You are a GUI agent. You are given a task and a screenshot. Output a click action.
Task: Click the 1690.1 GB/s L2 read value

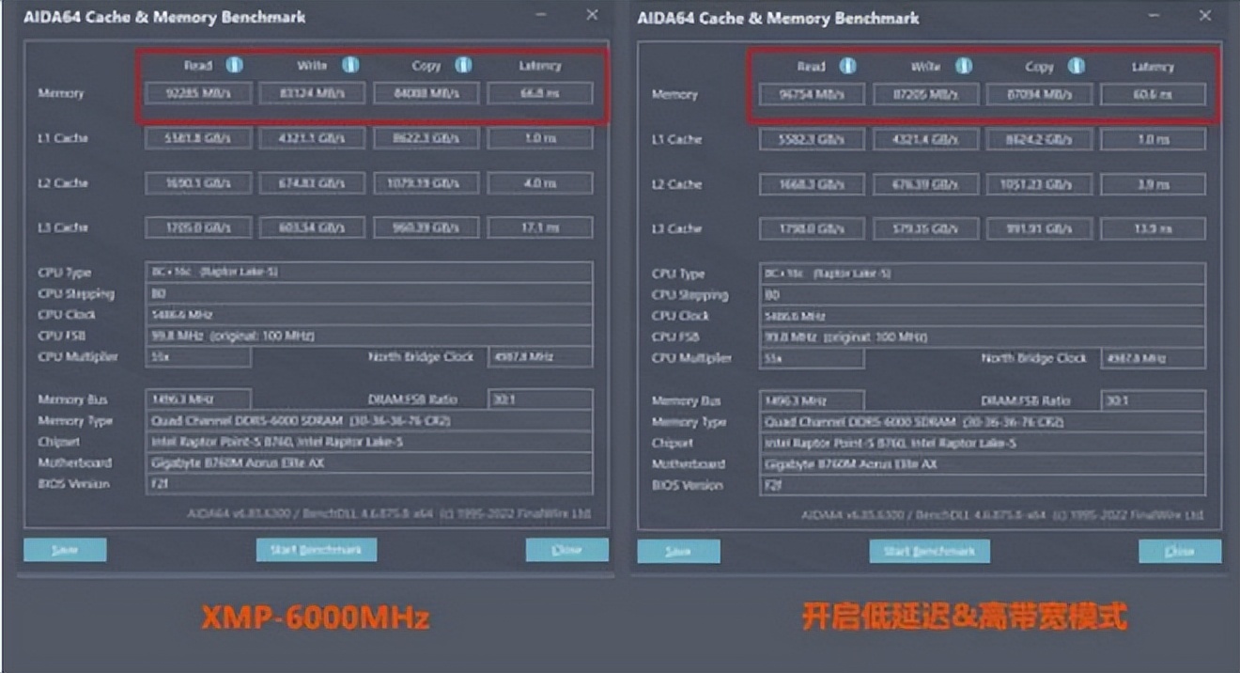pyautogui.click(x=198, y=182)
